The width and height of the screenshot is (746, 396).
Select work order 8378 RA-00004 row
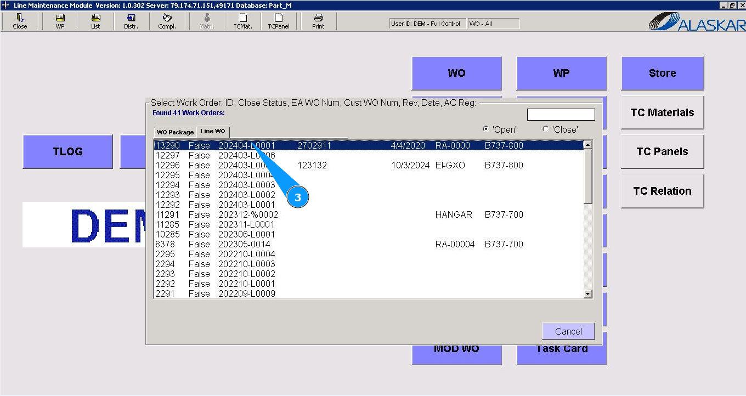point(368,244)
